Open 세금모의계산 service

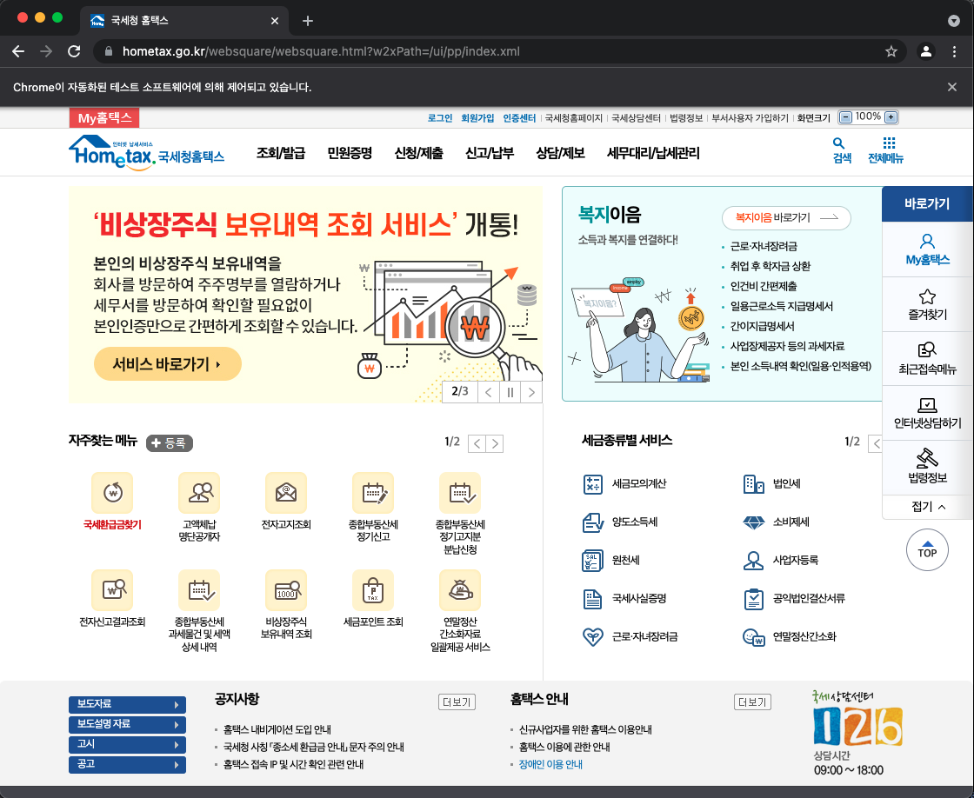point(625,484)
